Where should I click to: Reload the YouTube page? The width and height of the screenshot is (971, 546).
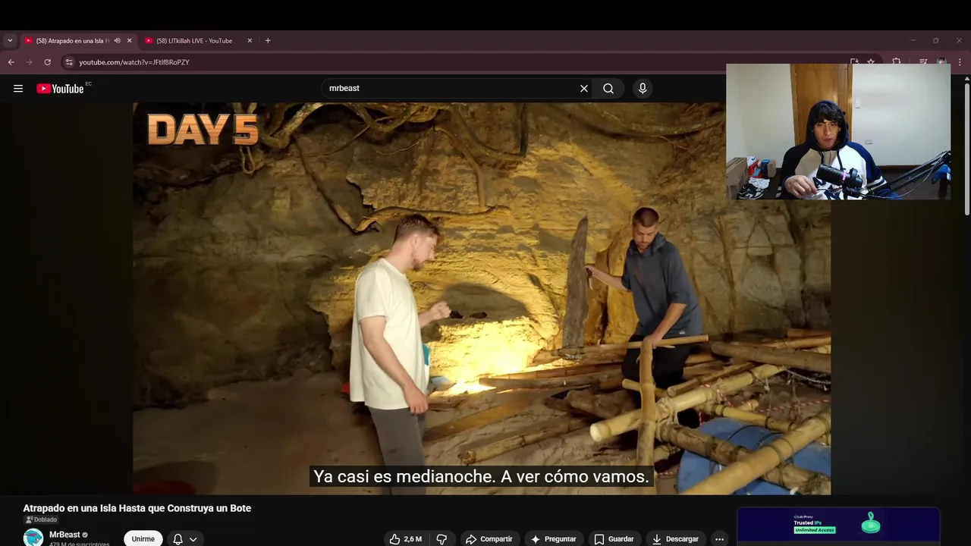click(48, 62)
